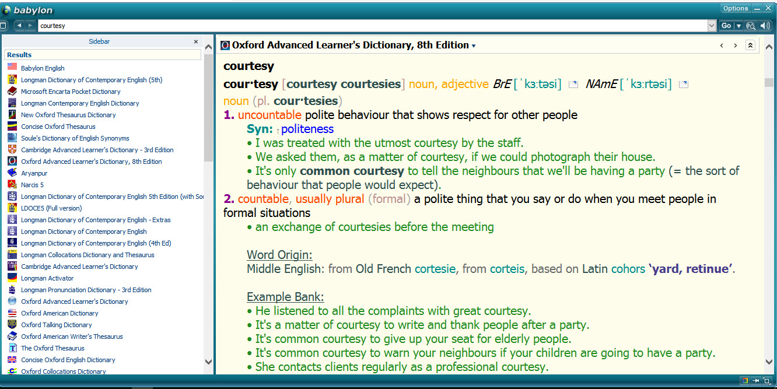Toggle the pin window on top icon

pos(756,381)
